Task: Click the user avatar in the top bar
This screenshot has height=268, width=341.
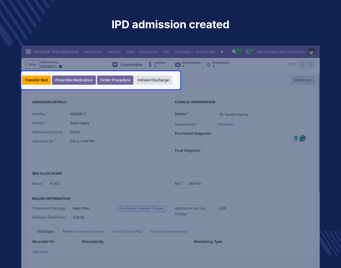Action: 312,52
